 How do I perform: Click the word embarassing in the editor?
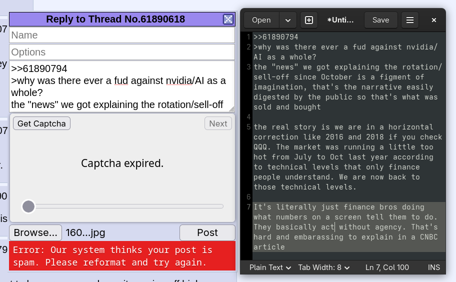point(318,237)
